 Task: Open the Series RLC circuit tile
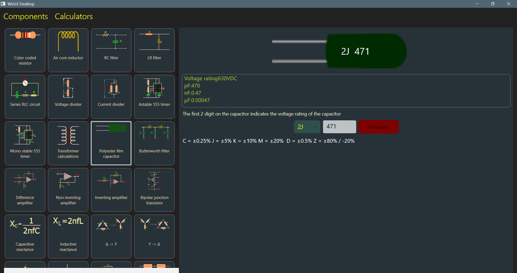pyautogui.click(x=25, y=97)
